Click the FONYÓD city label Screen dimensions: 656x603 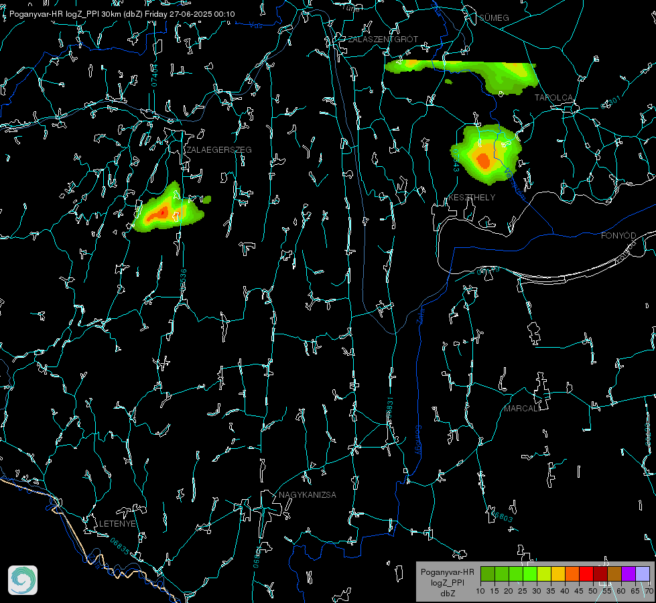click(x=618, y=236)
